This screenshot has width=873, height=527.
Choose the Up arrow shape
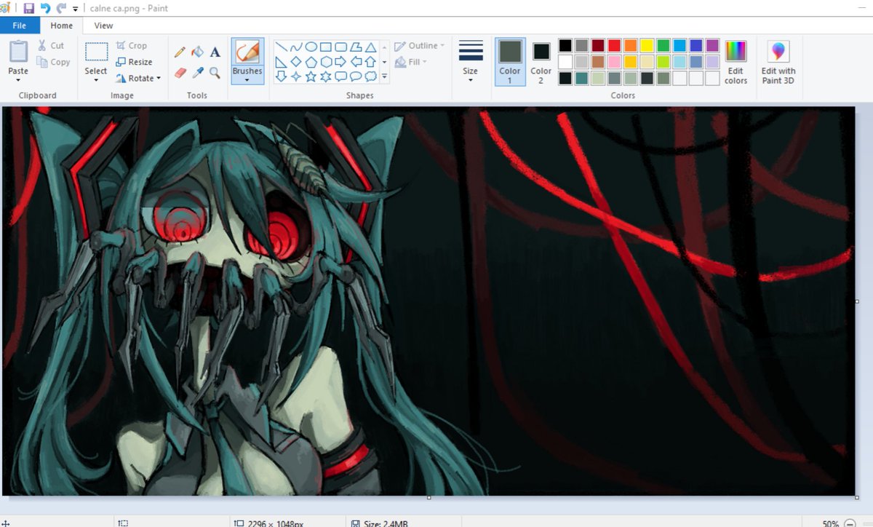[370, 62]
